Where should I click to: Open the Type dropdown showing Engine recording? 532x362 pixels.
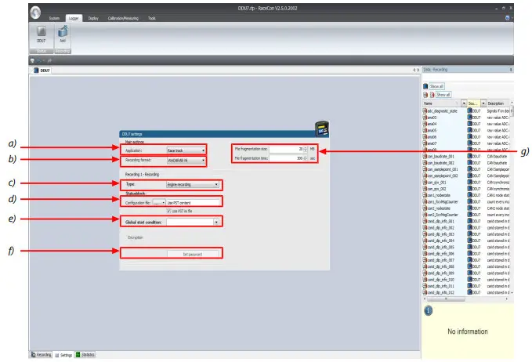point(193,185)
